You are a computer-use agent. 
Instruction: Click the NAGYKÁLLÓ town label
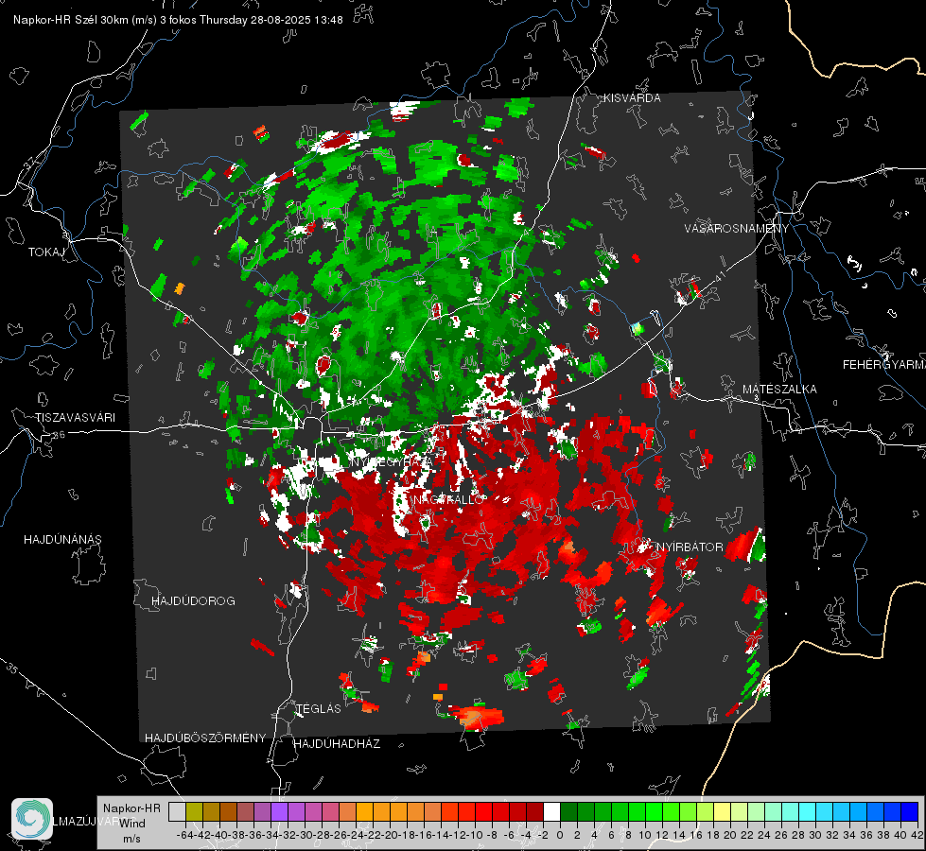pos(448,499)
